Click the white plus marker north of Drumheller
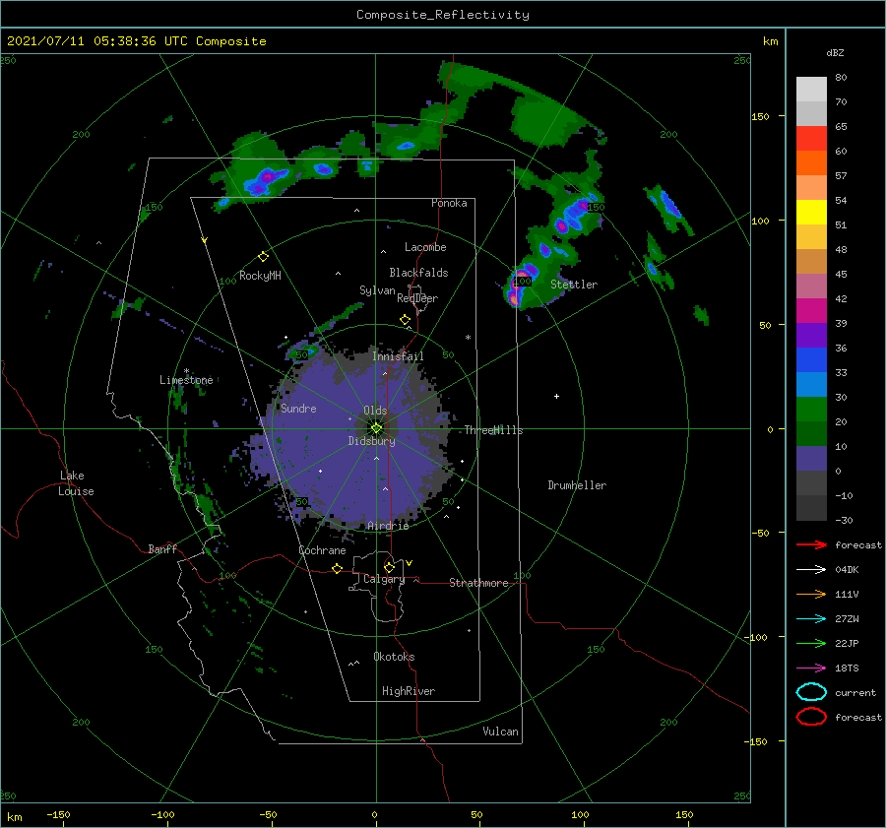 point(556,396)
